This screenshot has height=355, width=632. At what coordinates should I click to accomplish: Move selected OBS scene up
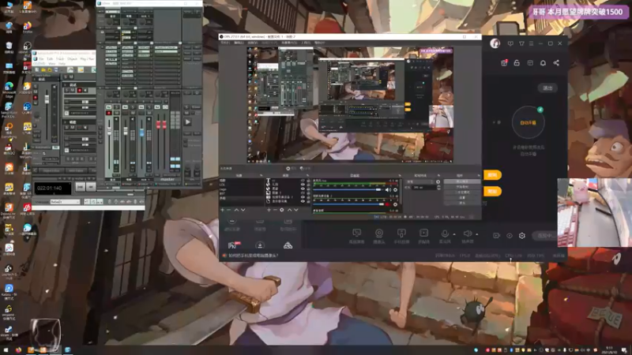[x=236, y=210]
